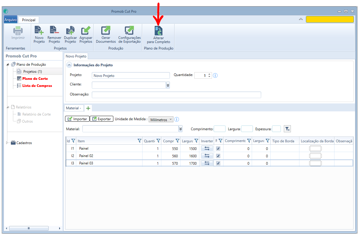358x236 pixels.
Task: Select the Painel 02 item cell
Action: point(109,156)
